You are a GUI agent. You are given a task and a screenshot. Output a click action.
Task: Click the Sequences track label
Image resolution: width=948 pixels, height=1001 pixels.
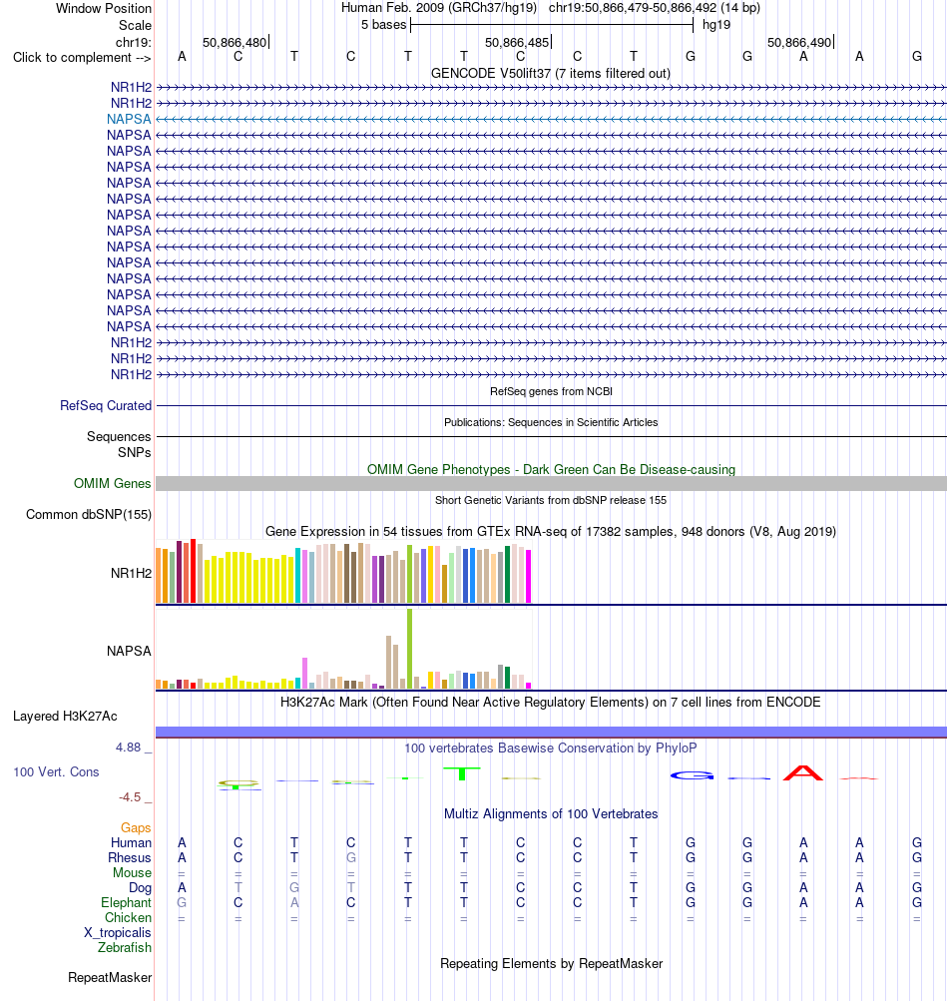pyautogui.click(x=119, y=437)
